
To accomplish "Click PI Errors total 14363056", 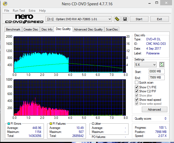I will [35, 136].
